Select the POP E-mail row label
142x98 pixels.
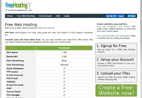[x=12, y=78]
